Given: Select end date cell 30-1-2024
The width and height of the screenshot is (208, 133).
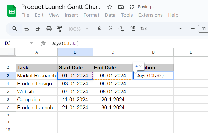Looking at the screenshot, I should (x=113, y=108).
